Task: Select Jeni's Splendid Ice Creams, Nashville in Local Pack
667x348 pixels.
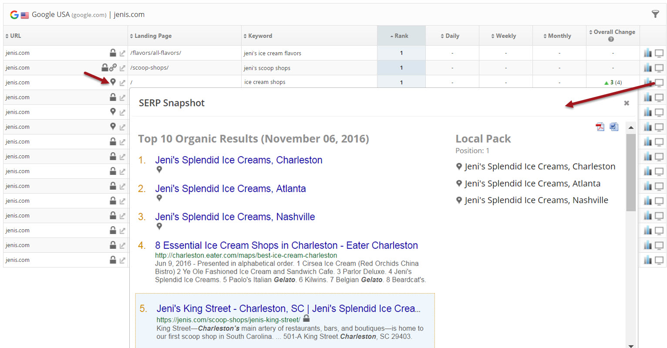Action: (536, 201)
